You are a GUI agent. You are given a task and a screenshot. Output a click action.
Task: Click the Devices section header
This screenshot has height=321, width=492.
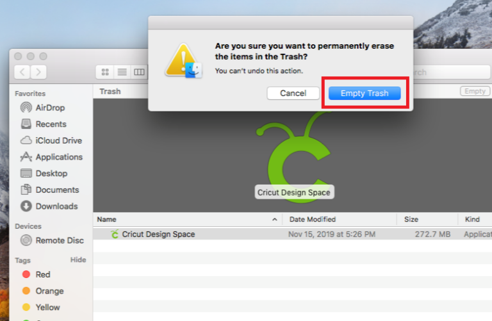[x=28, y=226]
